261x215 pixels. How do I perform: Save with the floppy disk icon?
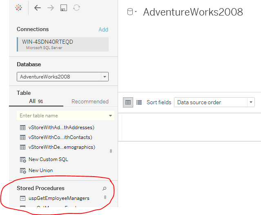tap(64, 8)
